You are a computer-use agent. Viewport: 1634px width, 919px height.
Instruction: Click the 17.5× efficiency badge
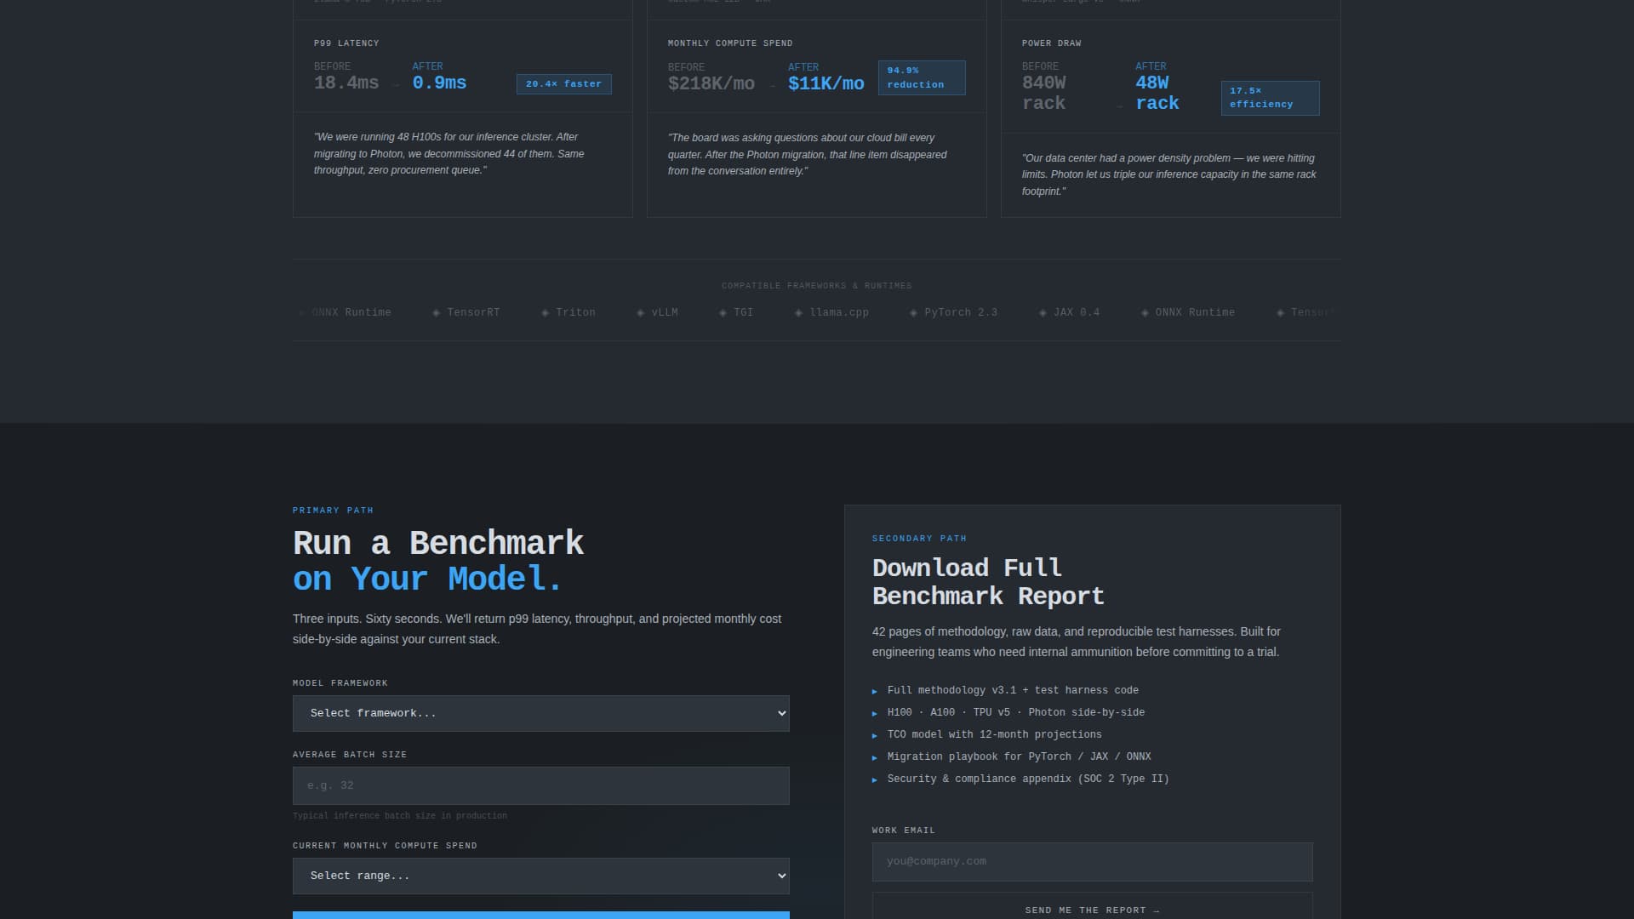coord(1270,98)
